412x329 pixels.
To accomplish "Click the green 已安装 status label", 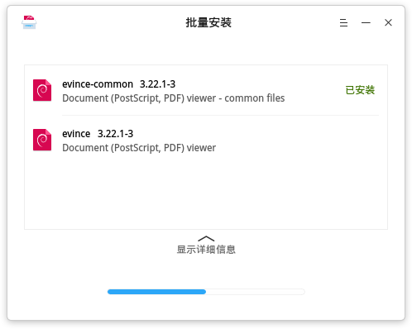I will [x=360, y=90].
